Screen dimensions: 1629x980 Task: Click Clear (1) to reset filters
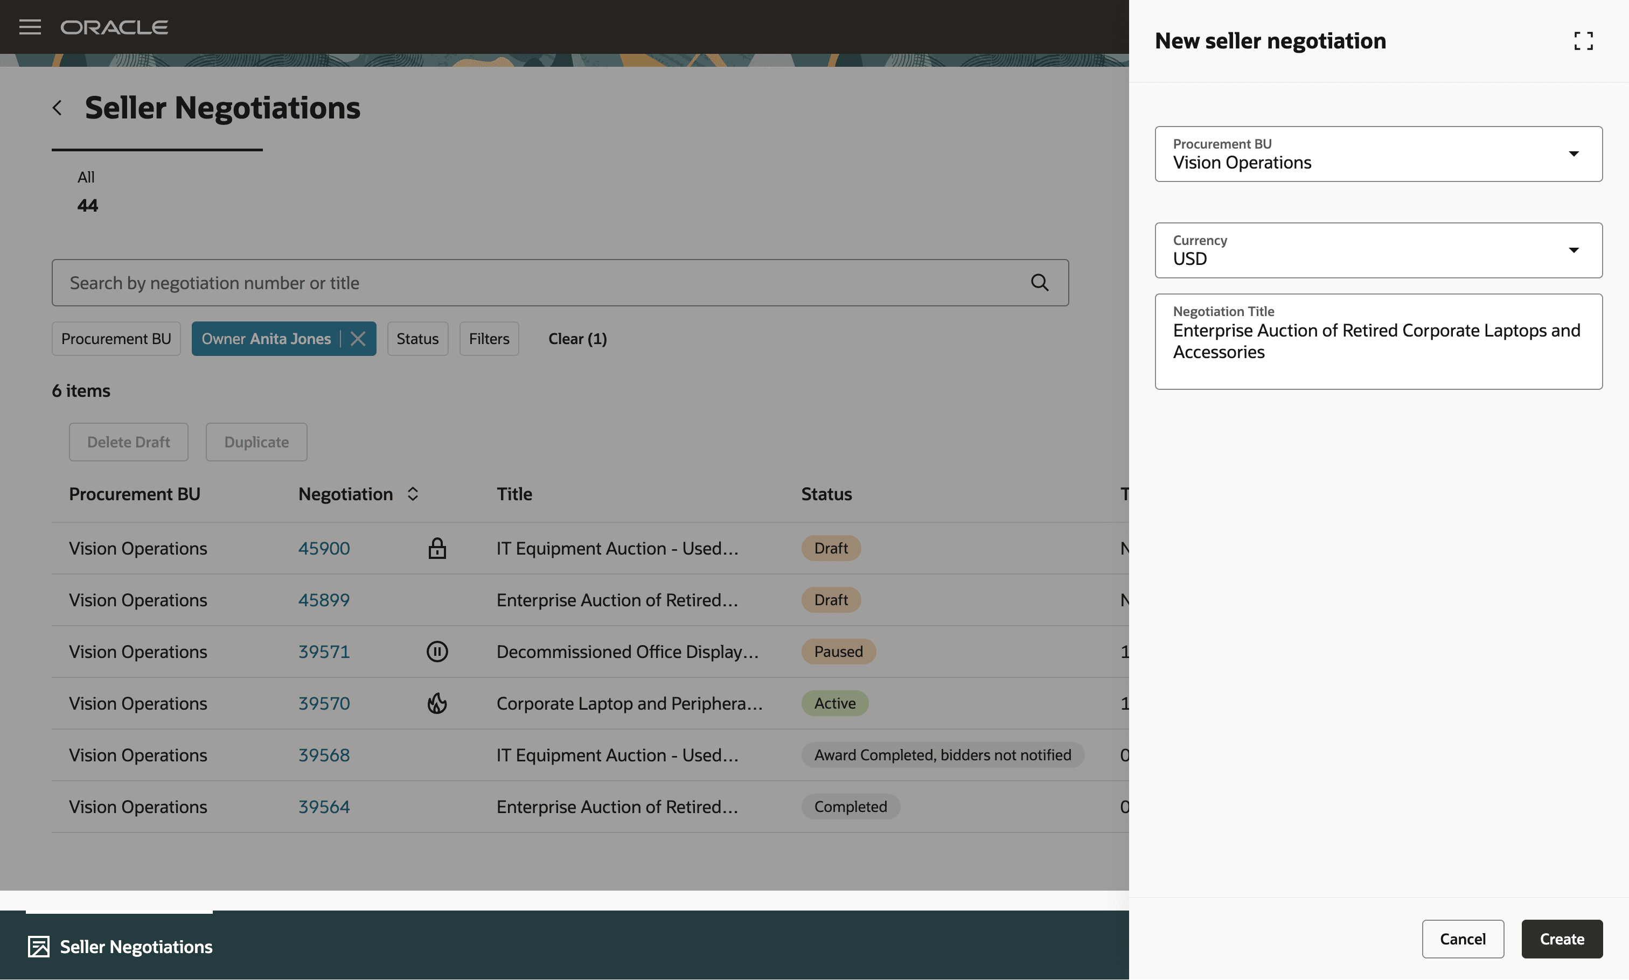[577, 339]
